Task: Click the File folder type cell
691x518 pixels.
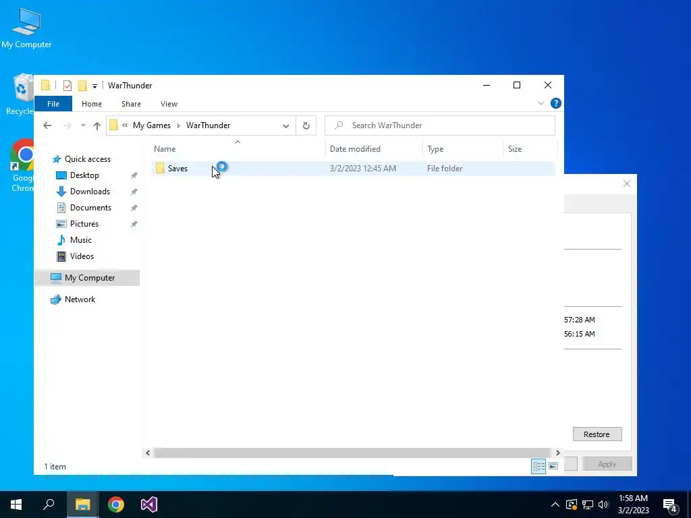Action: point(445,168)
